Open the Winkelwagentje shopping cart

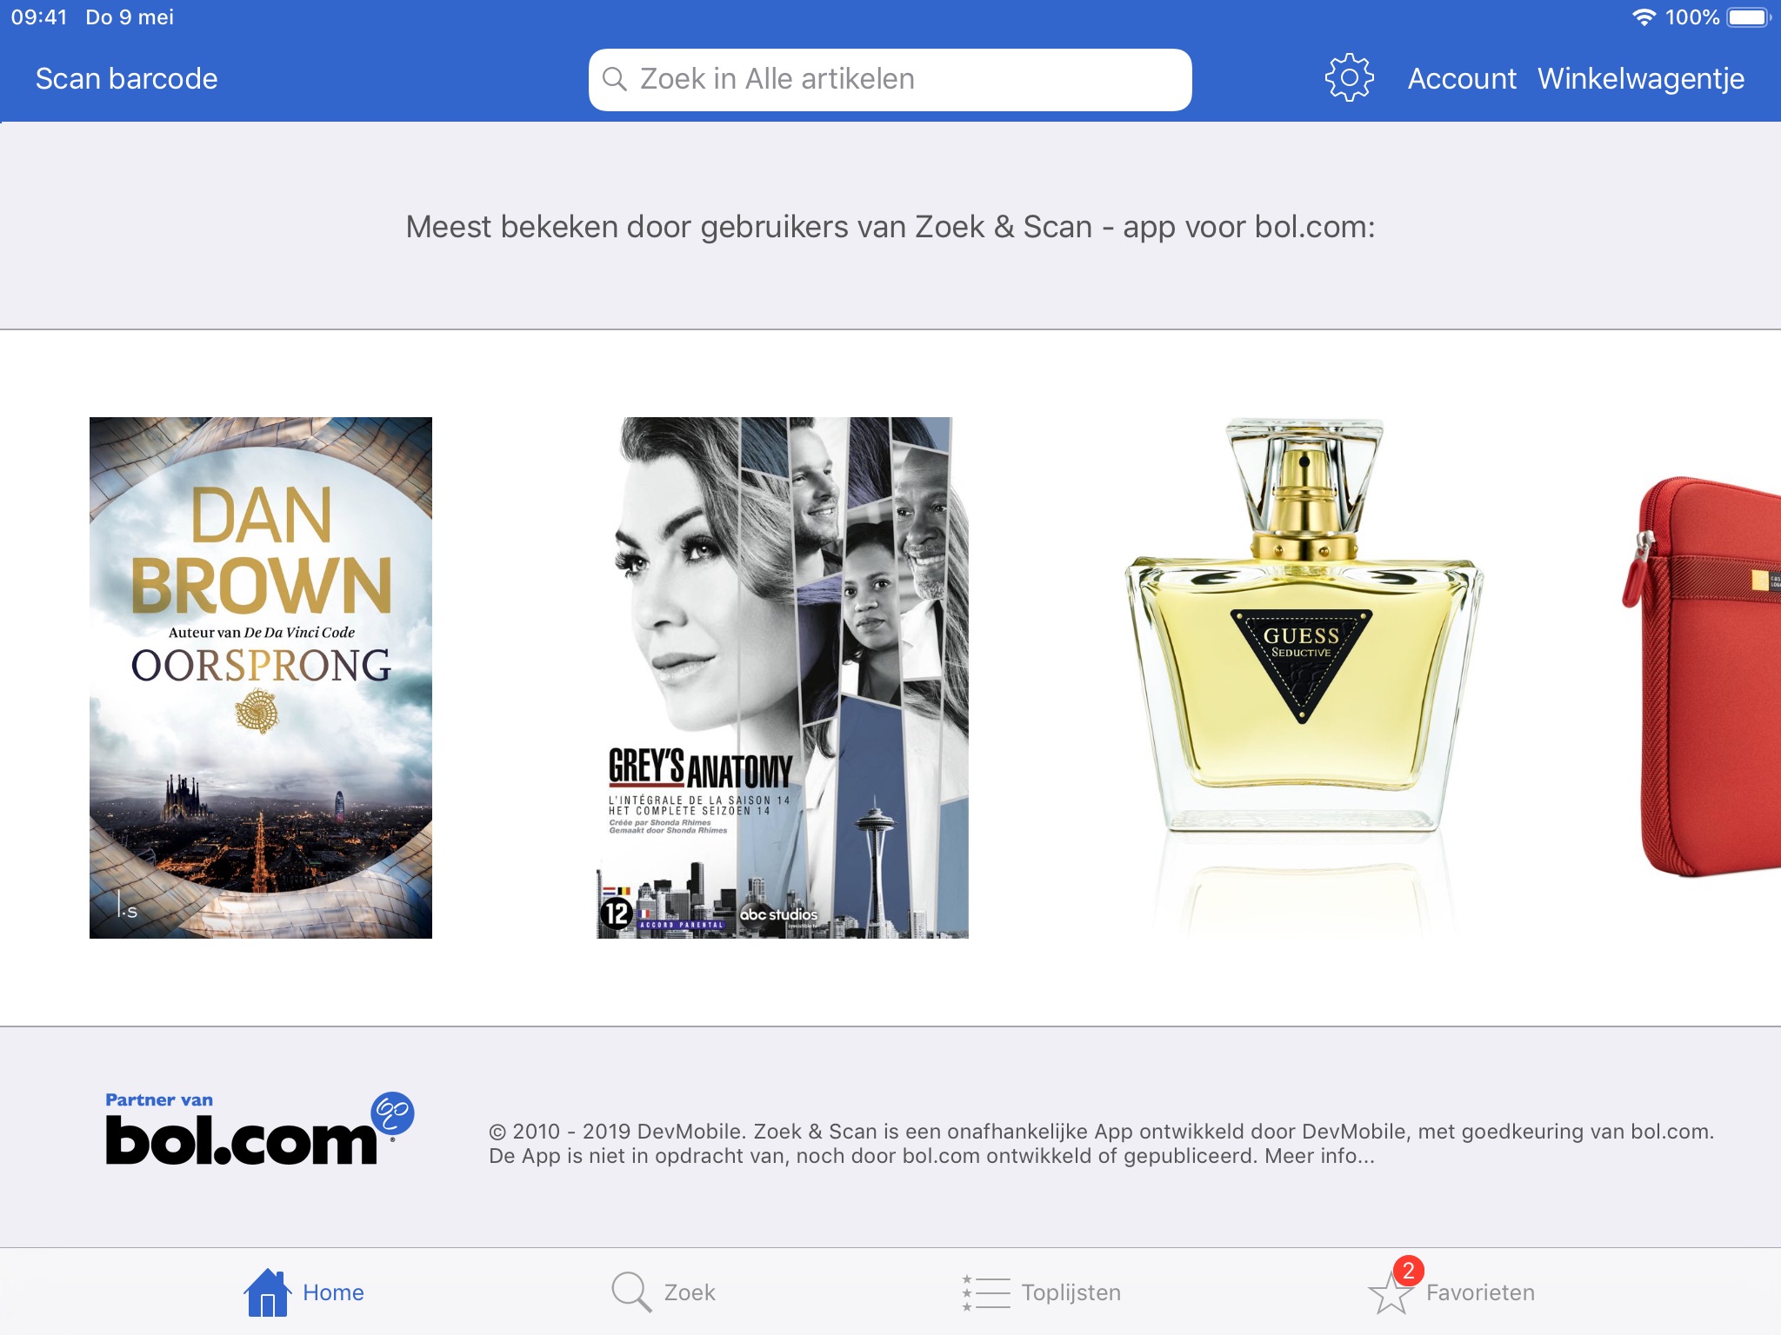[x=1640, y=79]
